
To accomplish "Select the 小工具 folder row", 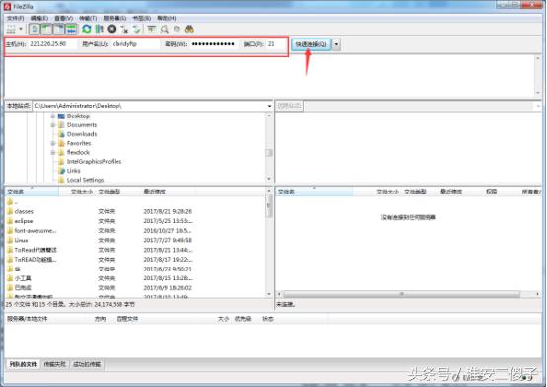I will click(x=135, y=278).
